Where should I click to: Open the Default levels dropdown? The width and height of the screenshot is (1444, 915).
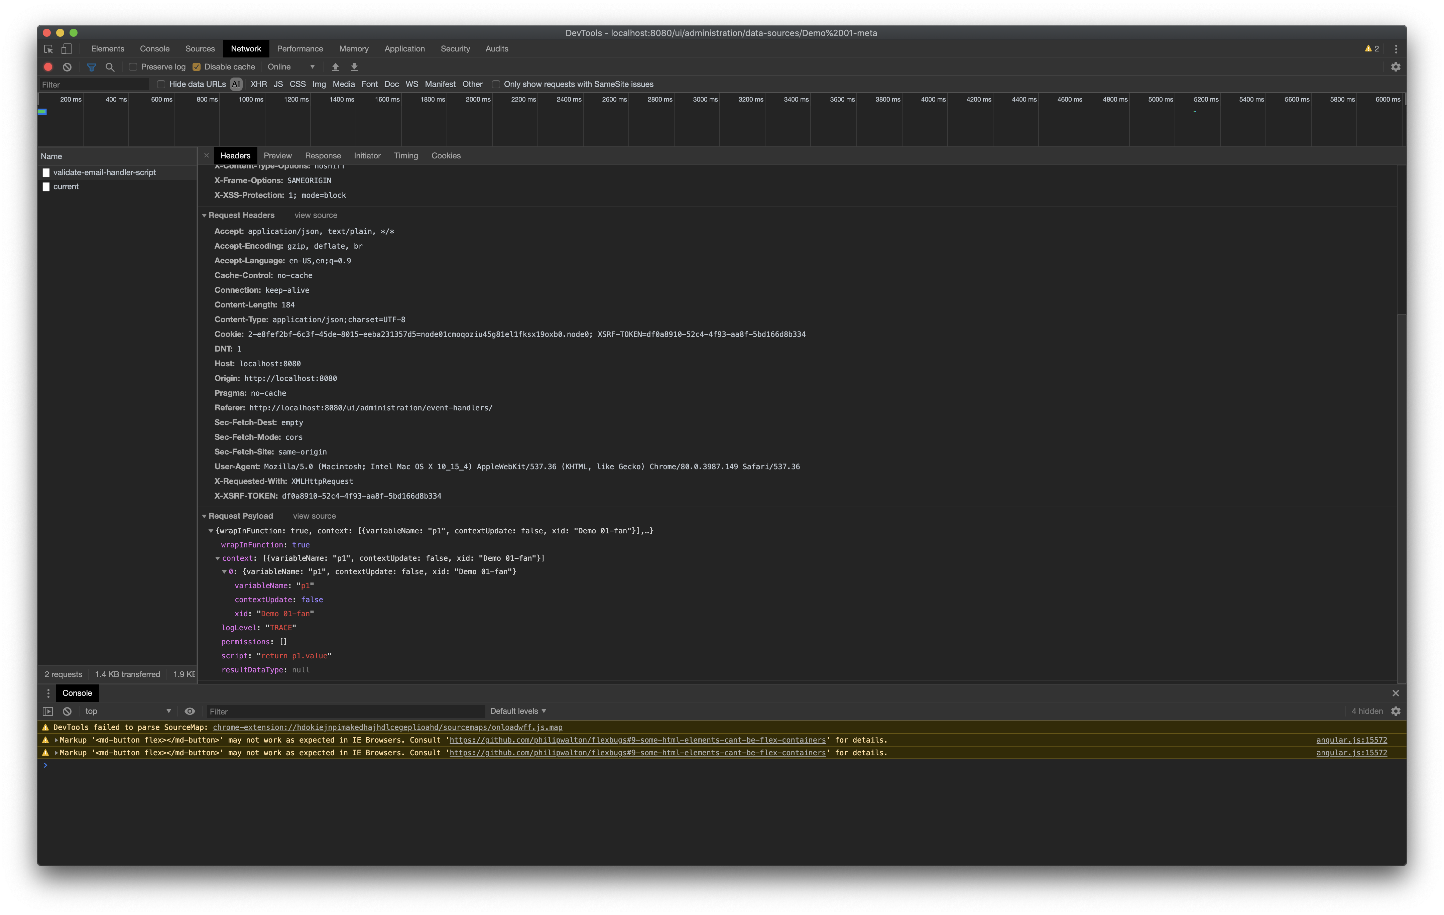(x=516, y=711)
